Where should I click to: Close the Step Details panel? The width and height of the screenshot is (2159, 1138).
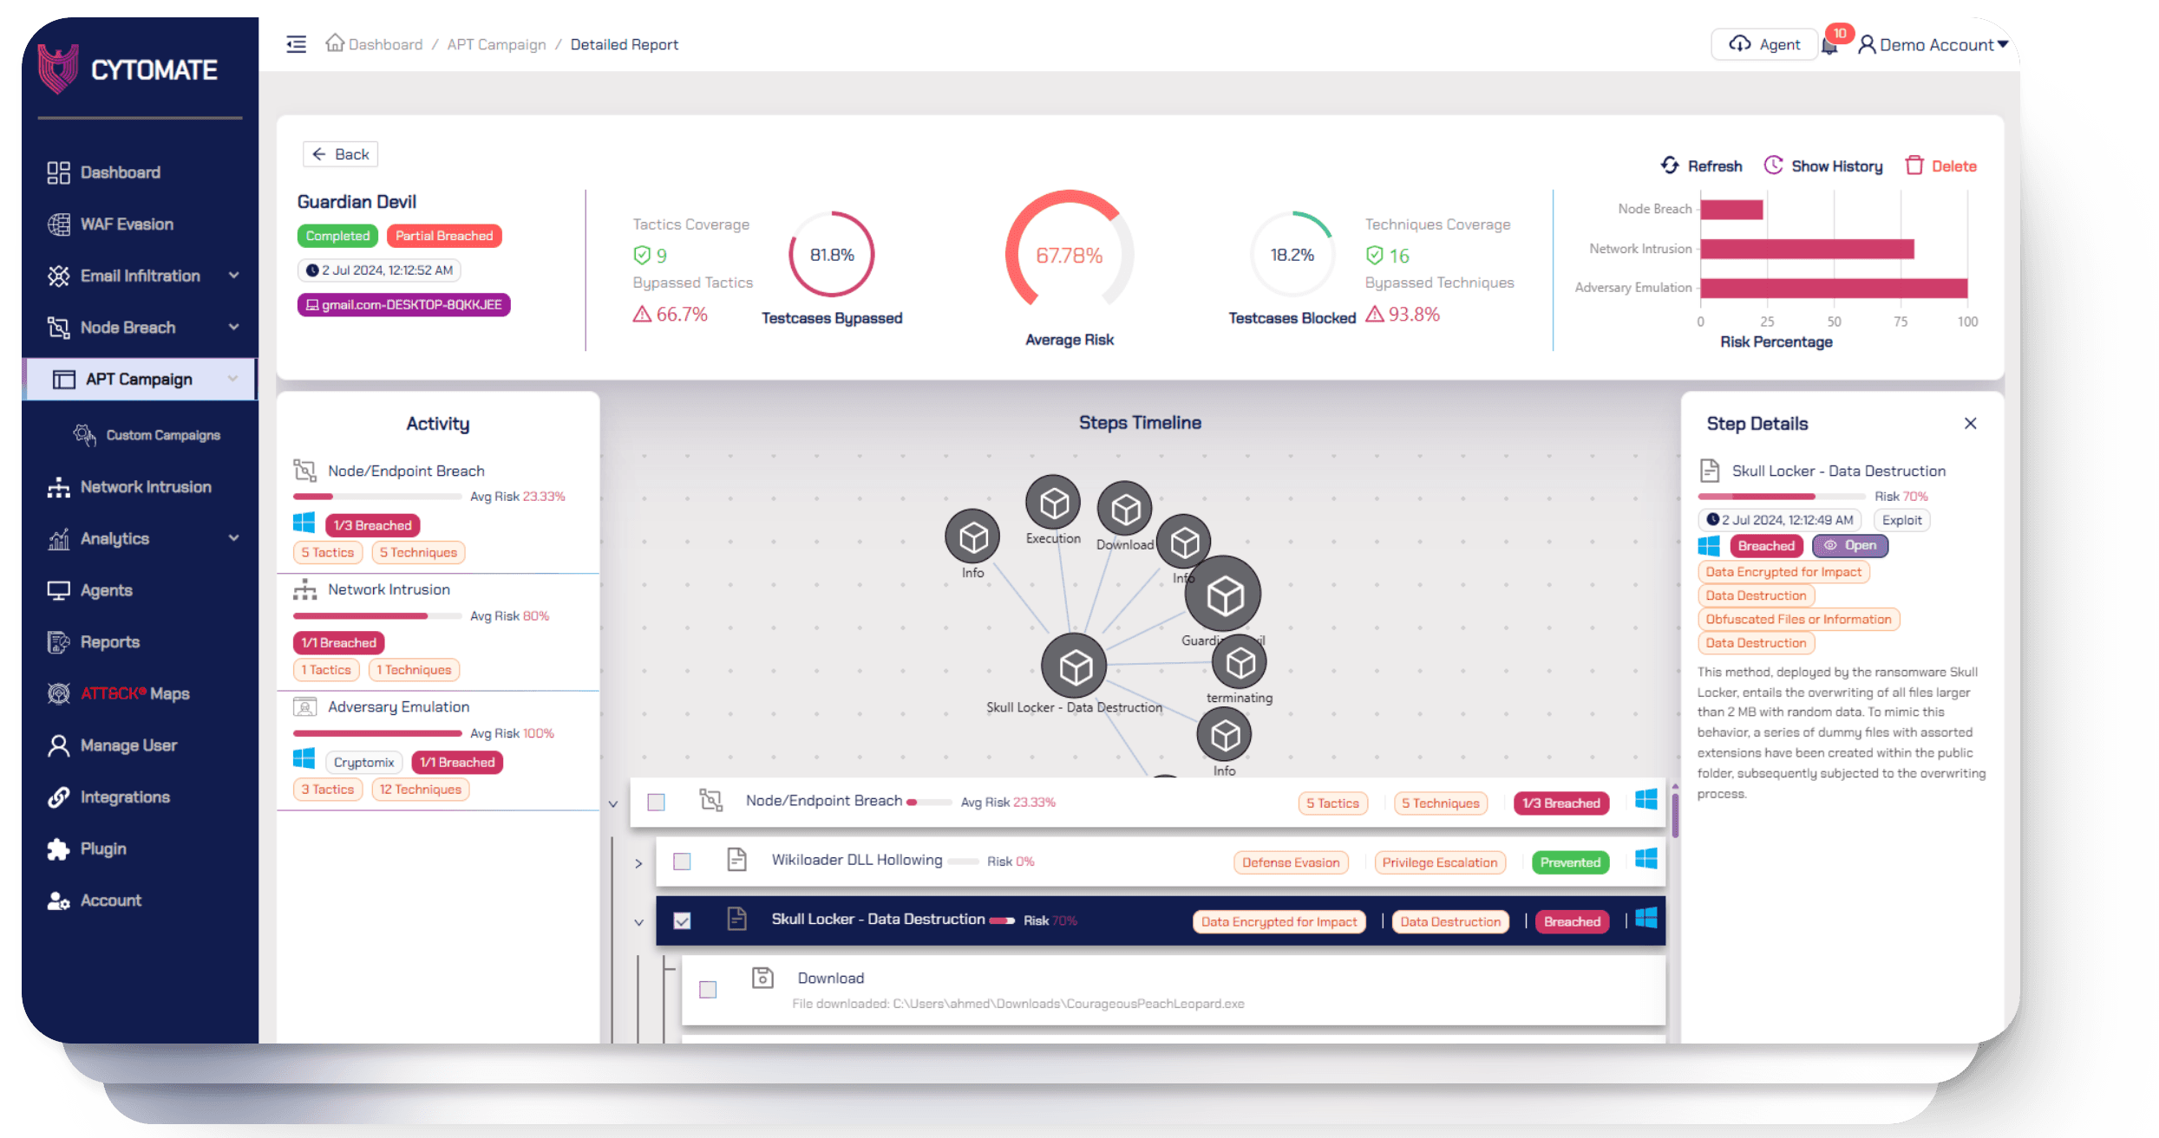(x=1970, y=423)
